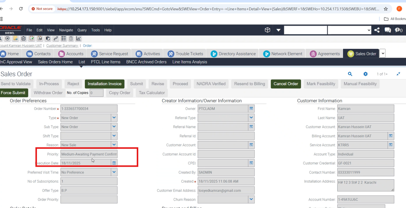
Task: Click the Installation Invoice button
Action: 104,84
